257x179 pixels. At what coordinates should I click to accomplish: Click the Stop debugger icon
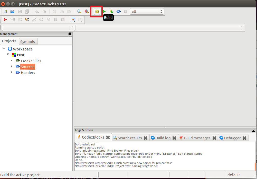point(63,20)
